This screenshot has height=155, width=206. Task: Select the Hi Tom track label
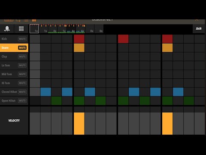click(x=6, y=83)
